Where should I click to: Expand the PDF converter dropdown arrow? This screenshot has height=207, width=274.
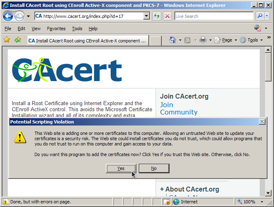click(x=266, y=28)
